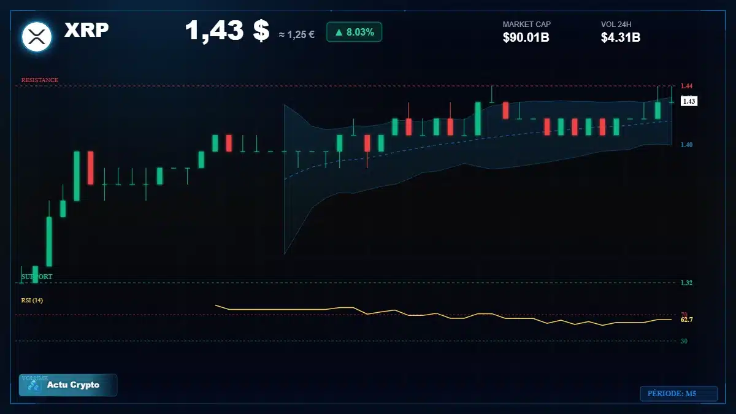This screenshot has width=736, height=414.
Task: Click the XRP ticker name
Action: (86, 29)
